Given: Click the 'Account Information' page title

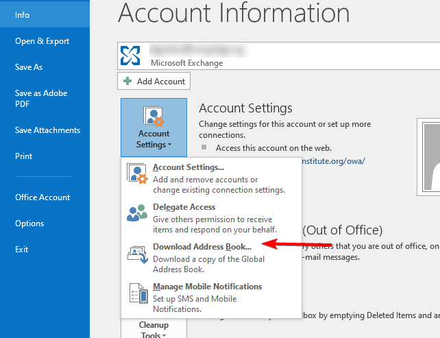Looking at the screenshot, I should [234, 13].
